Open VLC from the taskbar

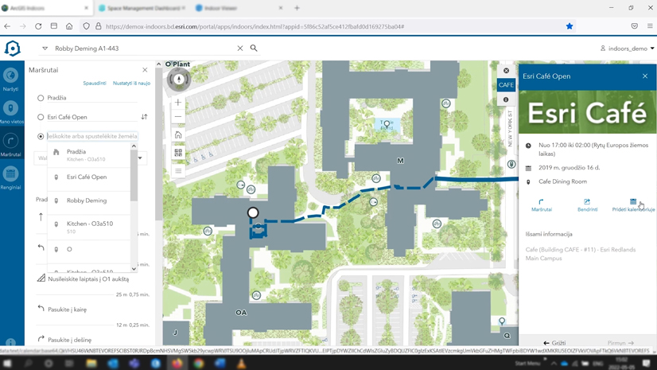[241, 363]
